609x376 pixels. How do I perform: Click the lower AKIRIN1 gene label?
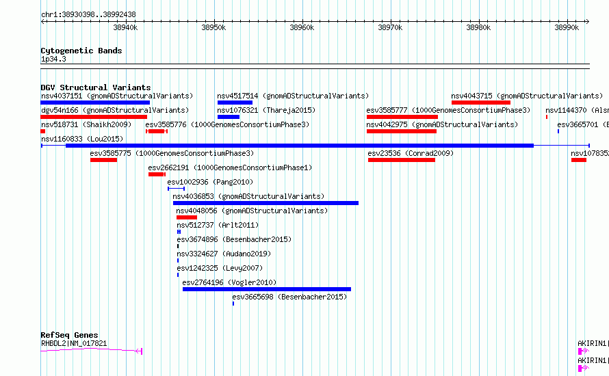[593, 360]
